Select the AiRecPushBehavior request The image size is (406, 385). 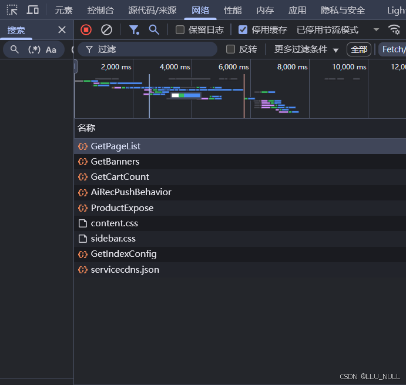click(x=240, y=192)
